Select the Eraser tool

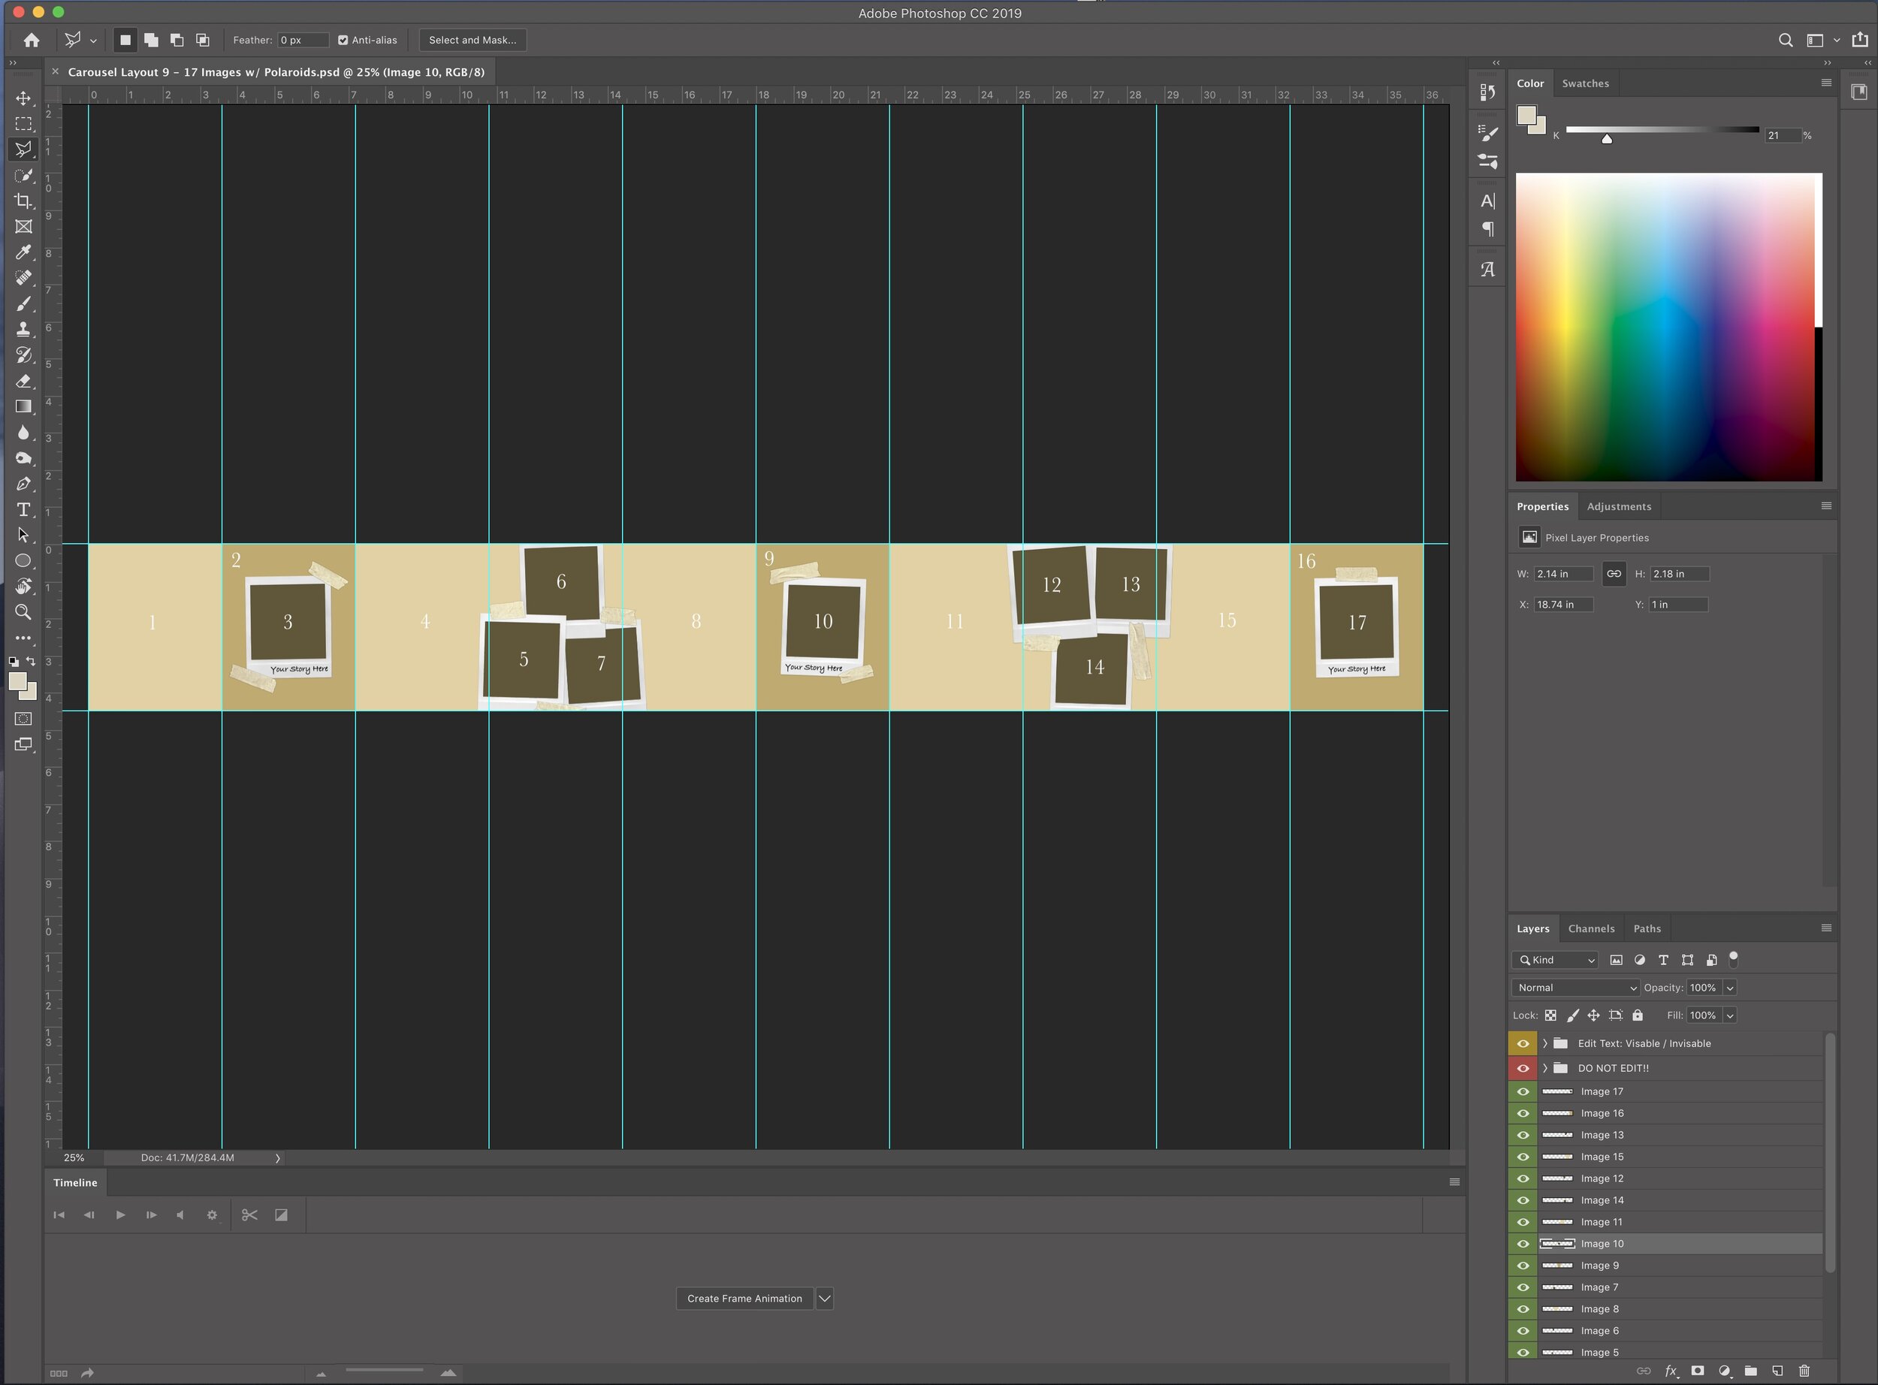tap(23, 382)
